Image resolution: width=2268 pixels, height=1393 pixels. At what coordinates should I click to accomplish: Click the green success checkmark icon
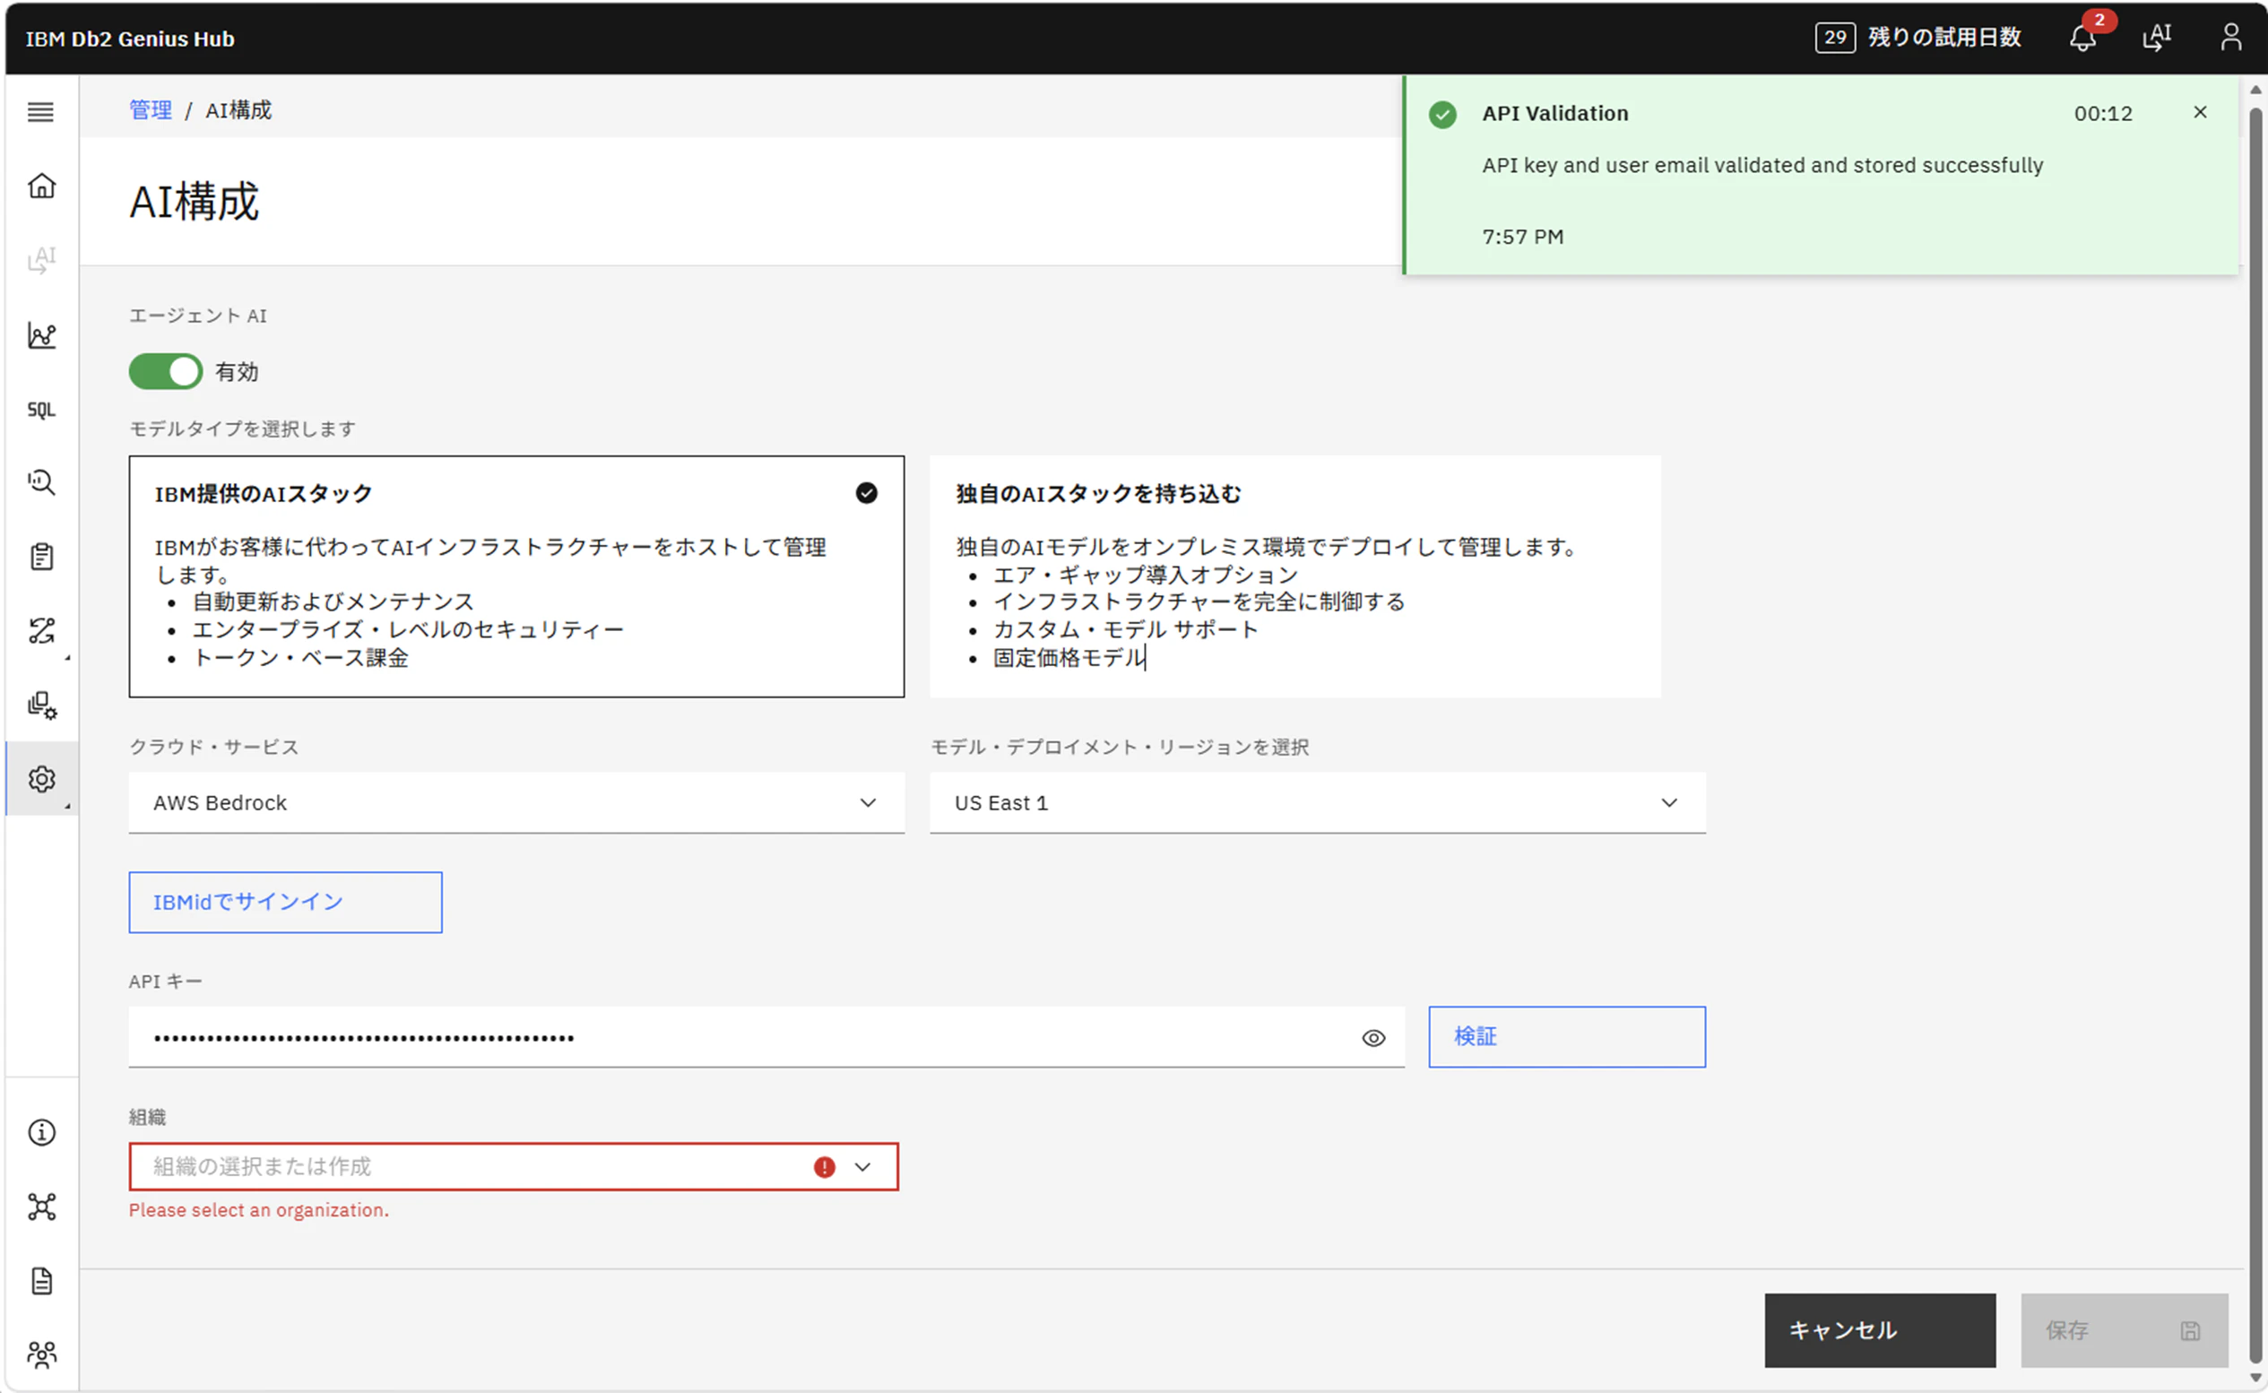[1442, 114]
